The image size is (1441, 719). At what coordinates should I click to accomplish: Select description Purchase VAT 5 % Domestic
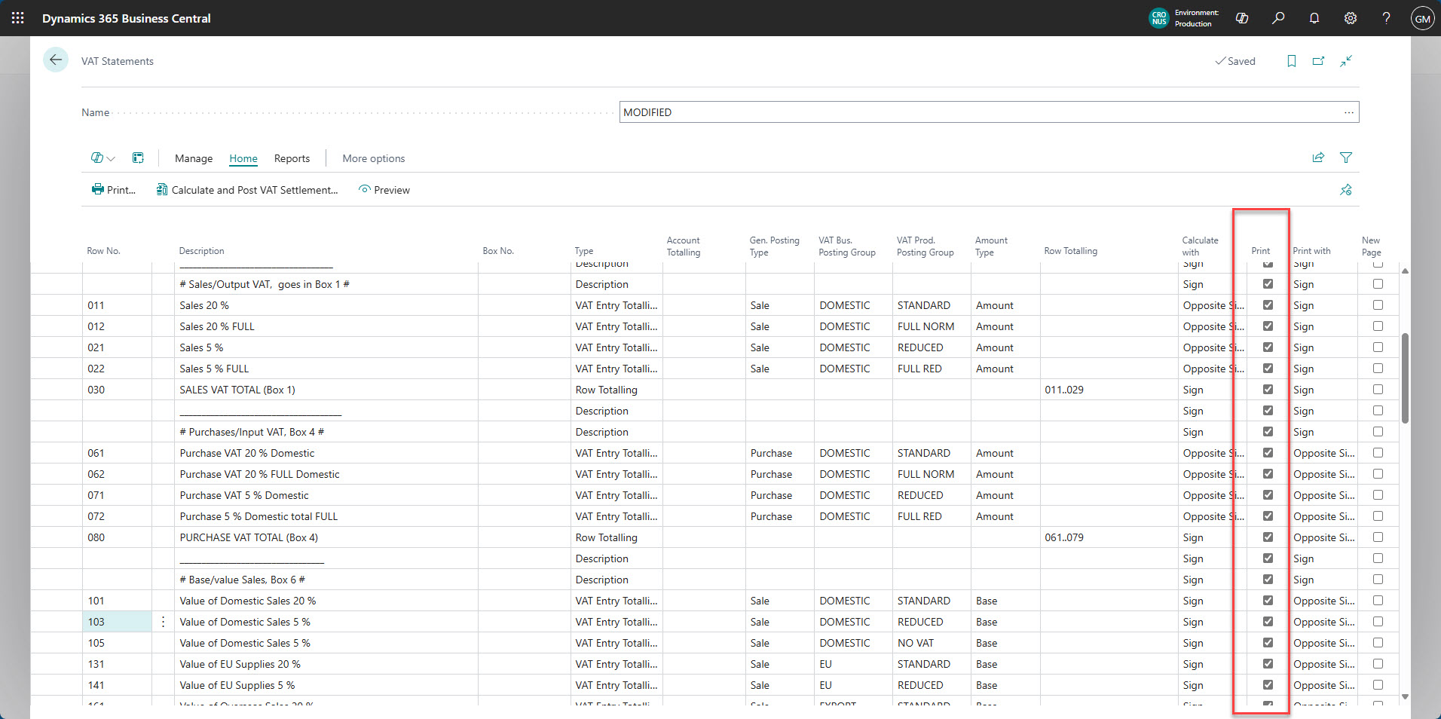(244, 495)
